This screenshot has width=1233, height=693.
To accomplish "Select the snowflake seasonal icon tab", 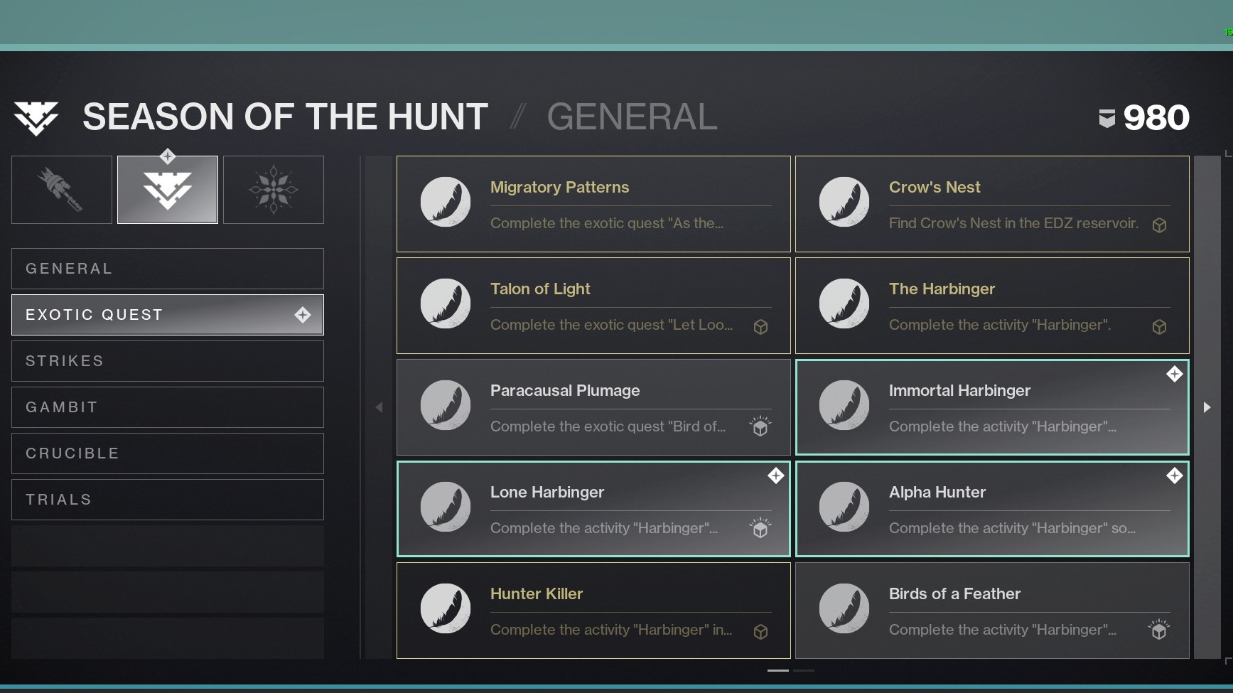I will (x=274, y=190).
